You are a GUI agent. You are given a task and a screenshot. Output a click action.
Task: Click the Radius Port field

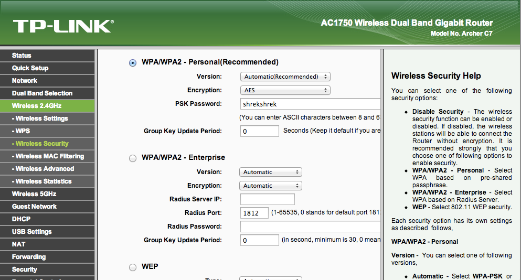[254, 213]
